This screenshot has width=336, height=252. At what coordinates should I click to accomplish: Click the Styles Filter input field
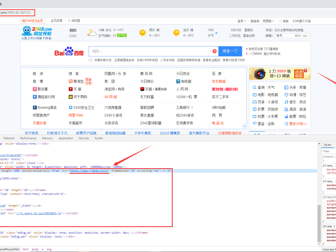pyautogui.click(x=328, y=151)
